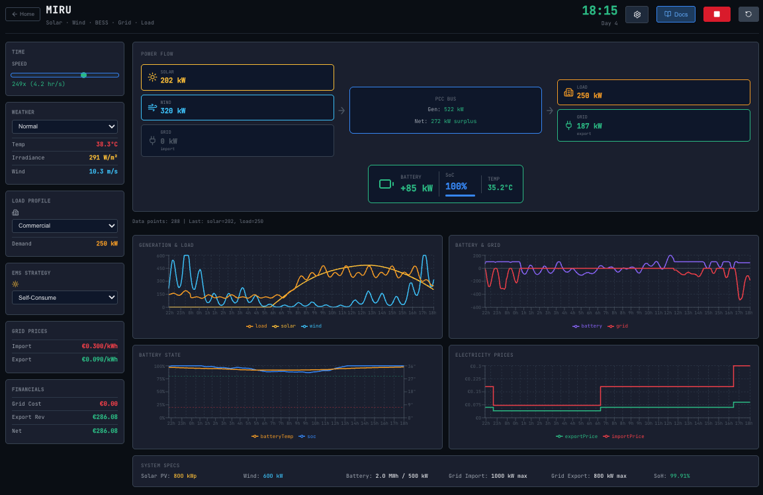Toggle the battery series legend entry
Image resolution: width=763 pixels, height=495 pixels.
click(x=587, y=326)
